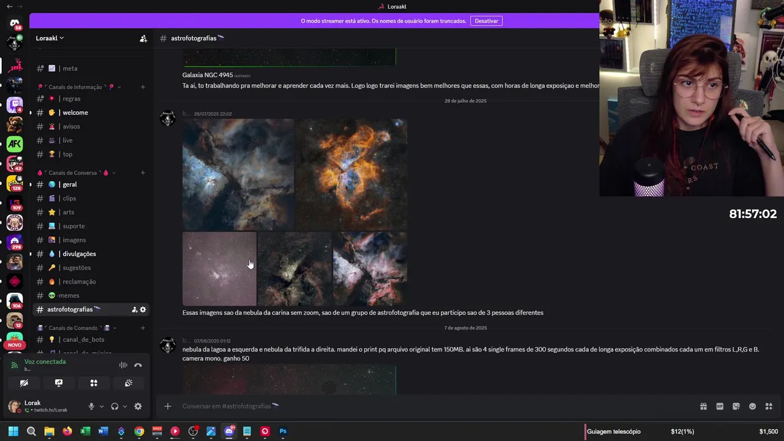Add channel to Canais de Informação
Viewport: 784px width, 441px height.
(143, 87)
